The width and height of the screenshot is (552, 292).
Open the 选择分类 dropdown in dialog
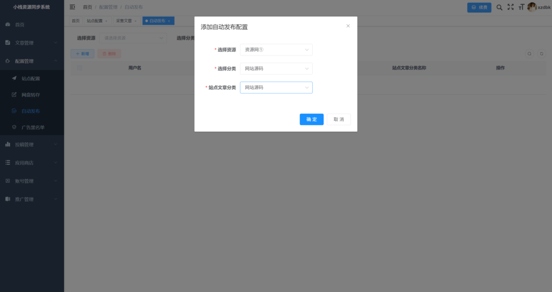(x=276, y=68)
